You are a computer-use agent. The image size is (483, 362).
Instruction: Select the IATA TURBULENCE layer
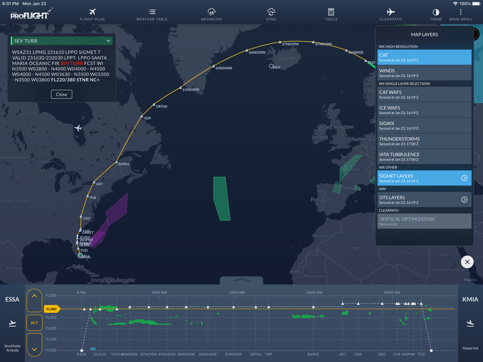click(424, 156)
